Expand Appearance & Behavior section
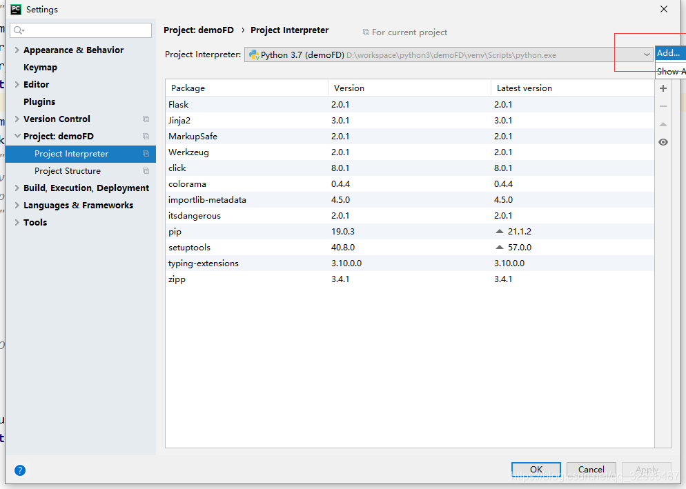 17,50
